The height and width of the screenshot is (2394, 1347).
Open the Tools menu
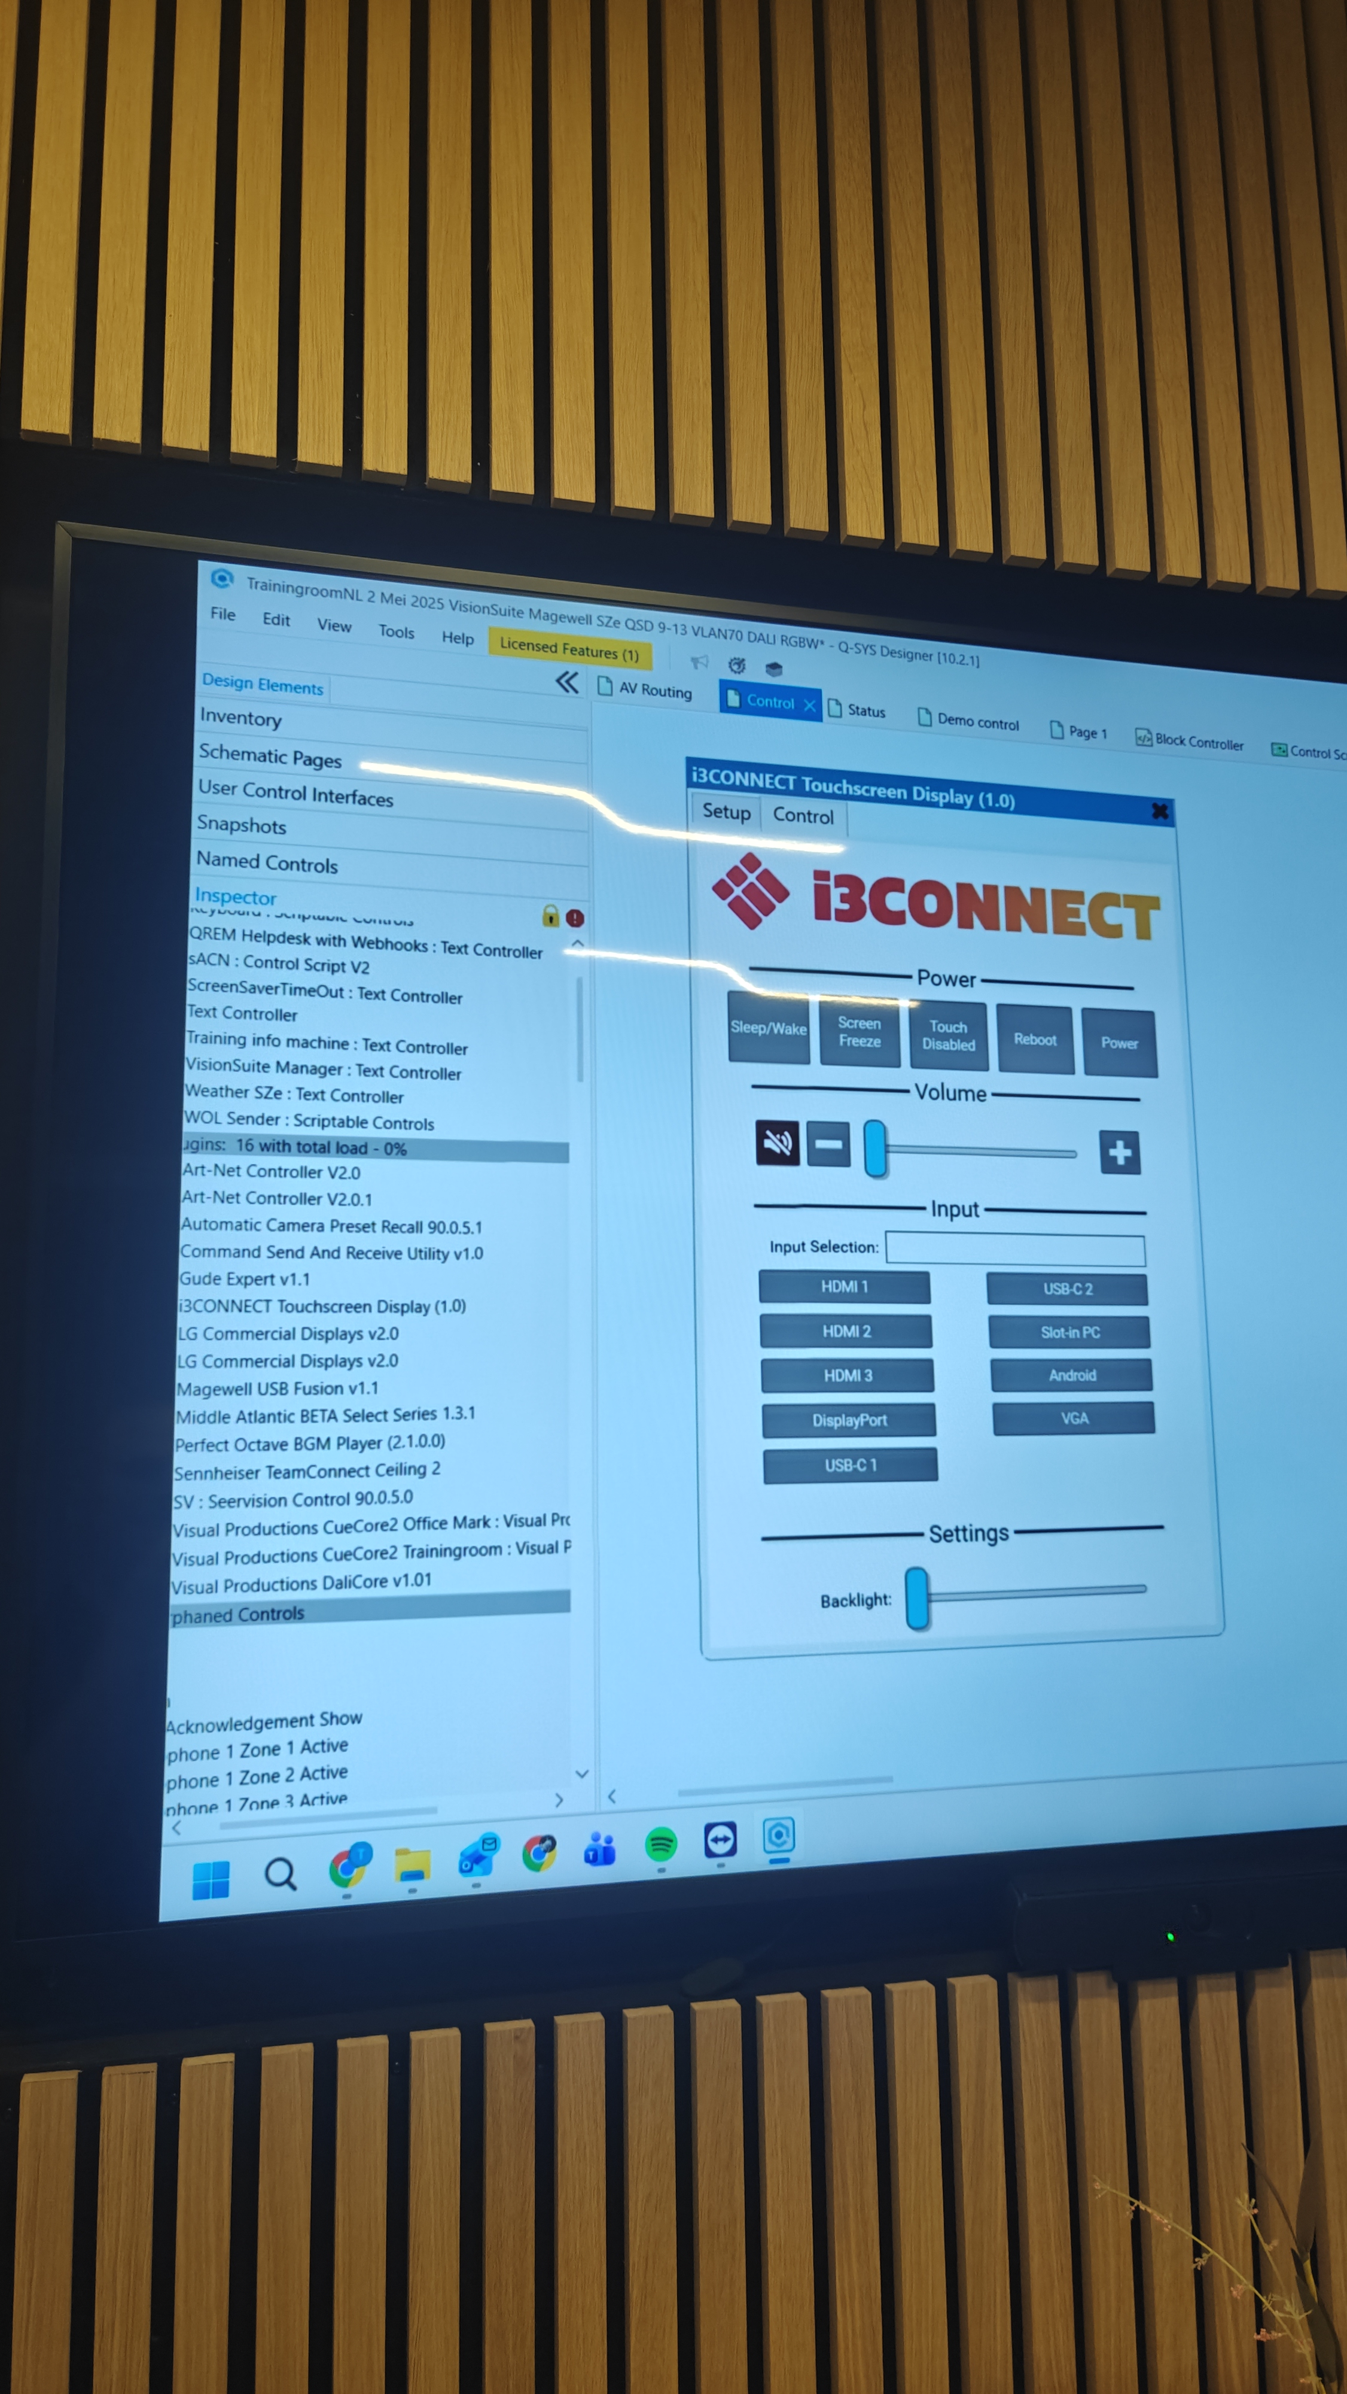tap(397, 632)
